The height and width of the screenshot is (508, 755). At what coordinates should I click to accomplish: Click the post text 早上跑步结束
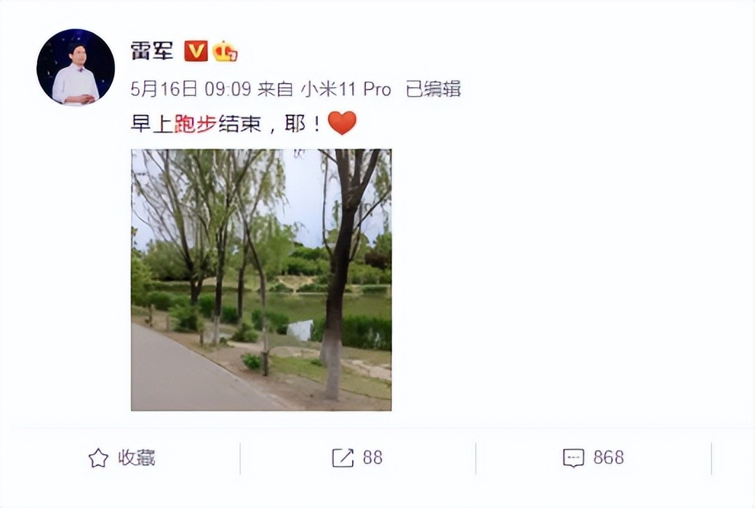tap(196, 124)
